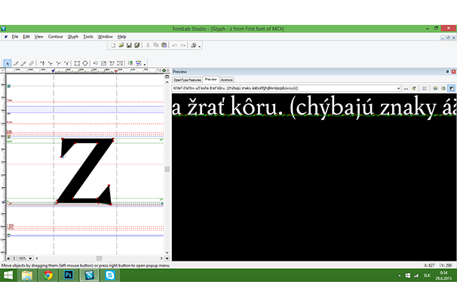
Task: Toggle the inverted black preview mode button
Action: point(451,88)
